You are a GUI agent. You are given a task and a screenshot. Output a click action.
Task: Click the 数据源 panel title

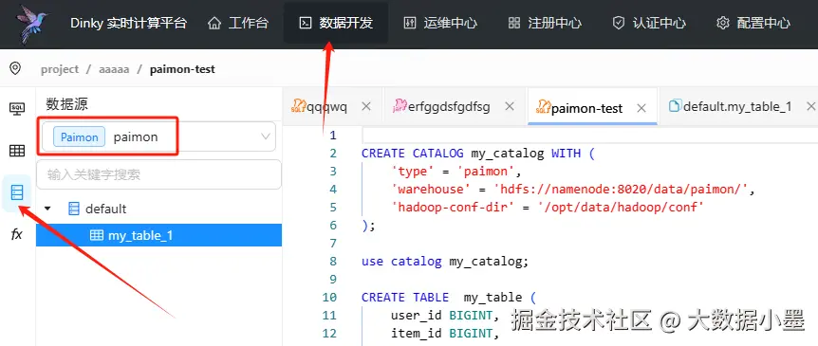pyautogui.click(x=66, y=103)
